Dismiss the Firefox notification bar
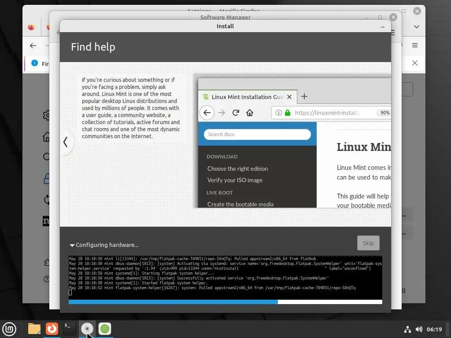Viewport: 451px width, 338px height. click(x=415, y=63)
